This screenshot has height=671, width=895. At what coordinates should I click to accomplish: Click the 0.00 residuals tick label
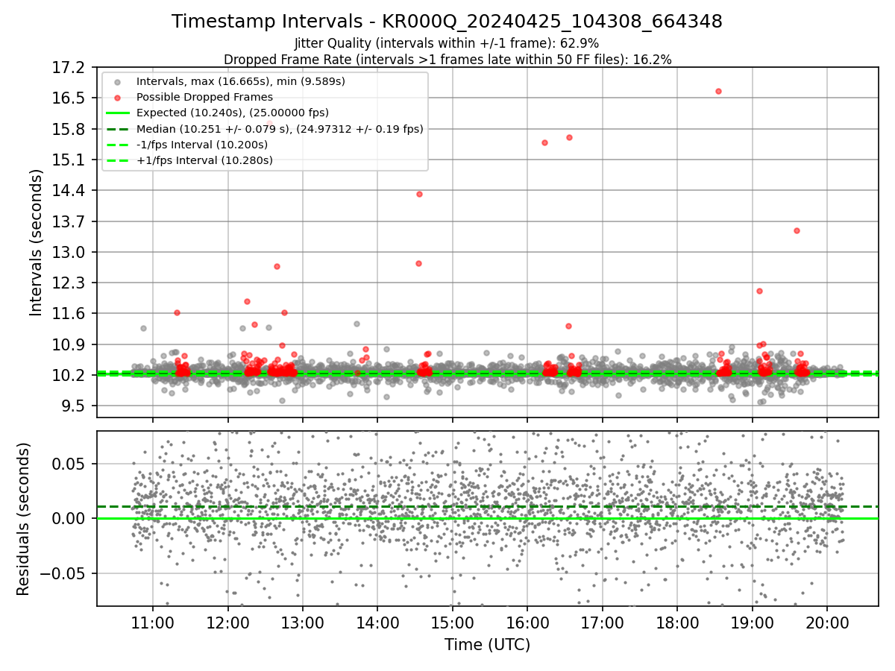click(70, 518)
